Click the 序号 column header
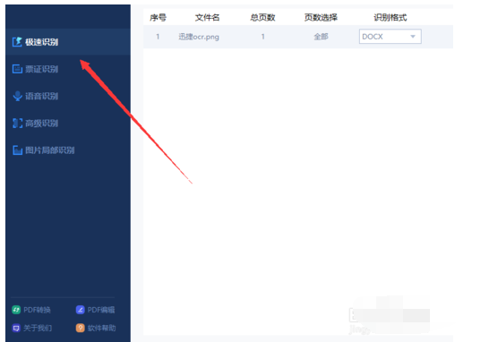The width and height of the screenshot is (489, 342). click(158, 18)
